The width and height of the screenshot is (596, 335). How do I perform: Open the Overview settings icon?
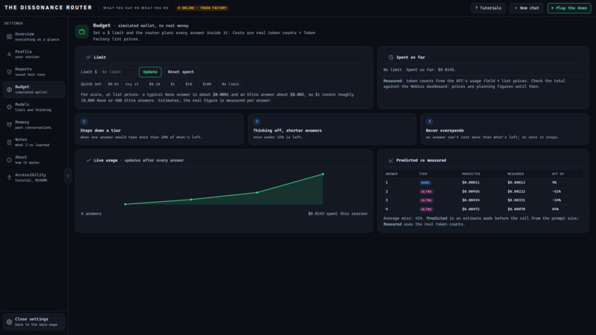[9, 37]
